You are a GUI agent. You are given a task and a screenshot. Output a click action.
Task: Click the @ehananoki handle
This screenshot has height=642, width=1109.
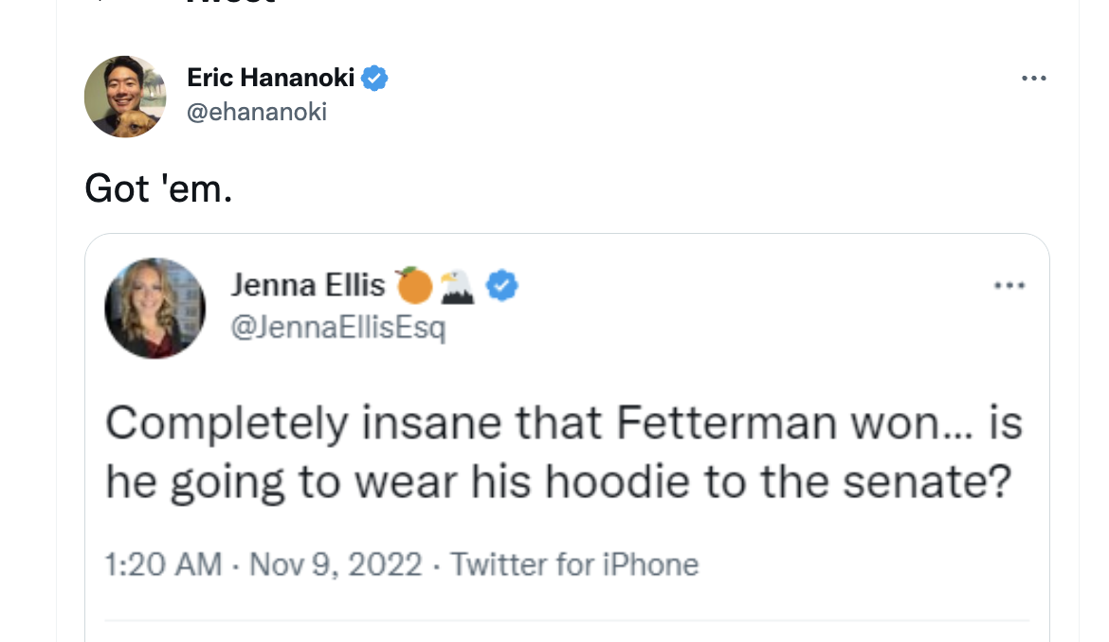tap(257, 112)
